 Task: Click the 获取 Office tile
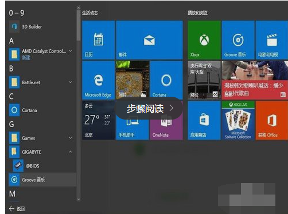[272, 121]
